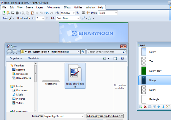Click the Zoom in magnifier icon
This screenshot has height=120, width=171.
pos(78,13)
